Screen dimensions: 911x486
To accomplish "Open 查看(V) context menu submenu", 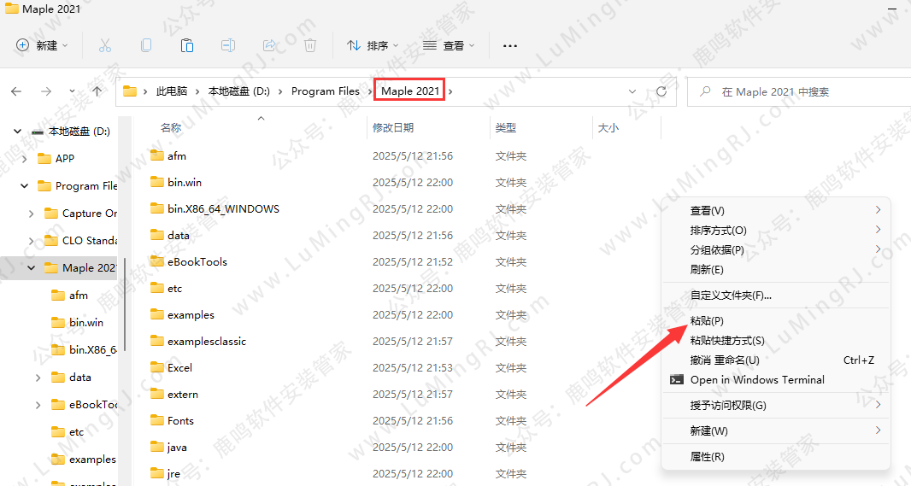I will (x=776, y=210).
